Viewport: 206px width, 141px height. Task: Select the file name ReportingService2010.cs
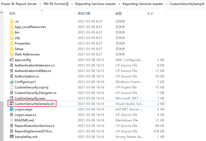pos(33,131)
